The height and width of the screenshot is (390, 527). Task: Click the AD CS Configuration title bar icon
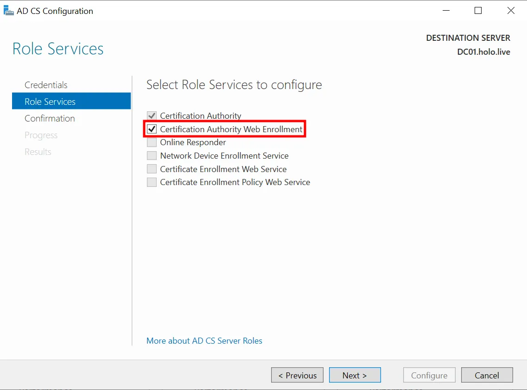point(8,11)
